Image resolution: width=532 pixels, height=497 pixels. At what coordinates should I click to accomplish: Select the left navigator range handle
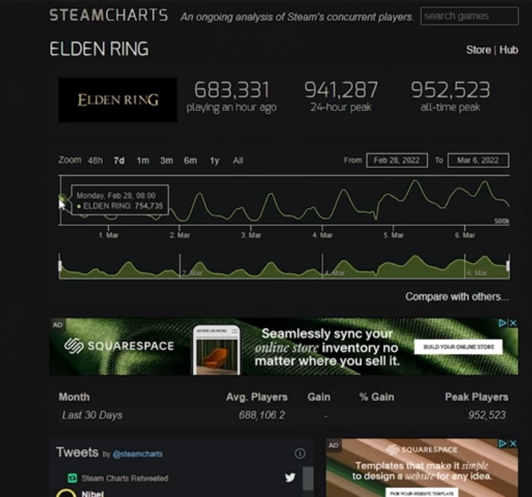click(60, 266)
